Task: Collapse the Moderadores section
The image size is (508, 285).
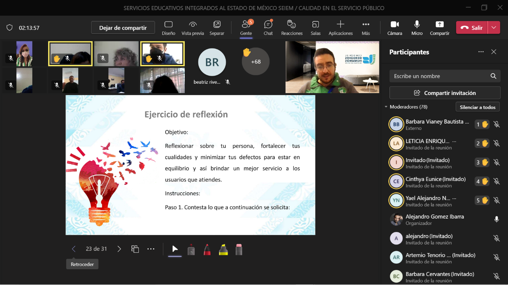Action: click(x=386, y=107)
